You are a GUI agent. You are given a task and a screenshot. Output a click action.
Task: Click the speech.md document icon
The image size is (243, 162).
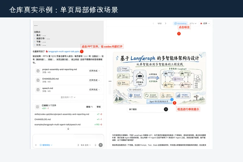point(38,90)
